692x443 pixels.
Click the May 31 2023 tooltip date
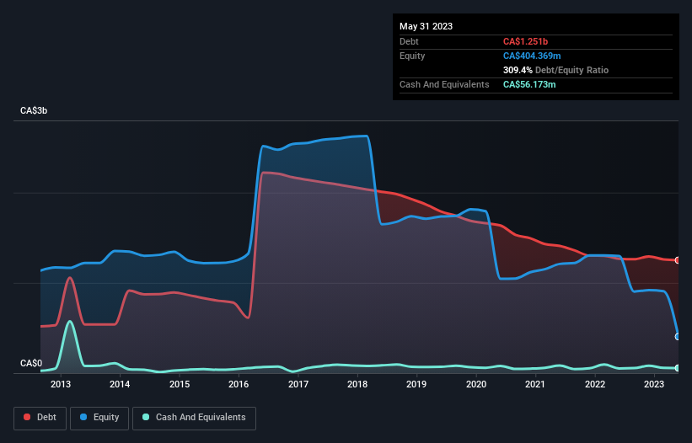[426, 26]
